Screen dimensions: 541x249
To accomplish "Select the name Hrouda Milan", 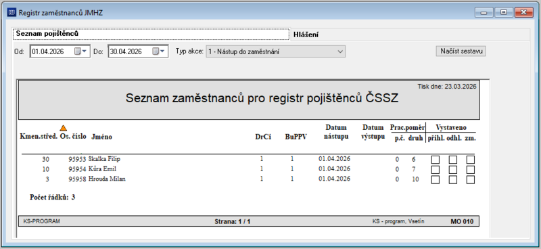I will 107,179.
